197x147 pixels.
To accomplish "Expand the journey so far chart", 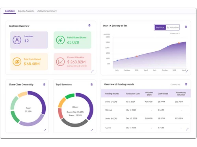I will (187, 71).
